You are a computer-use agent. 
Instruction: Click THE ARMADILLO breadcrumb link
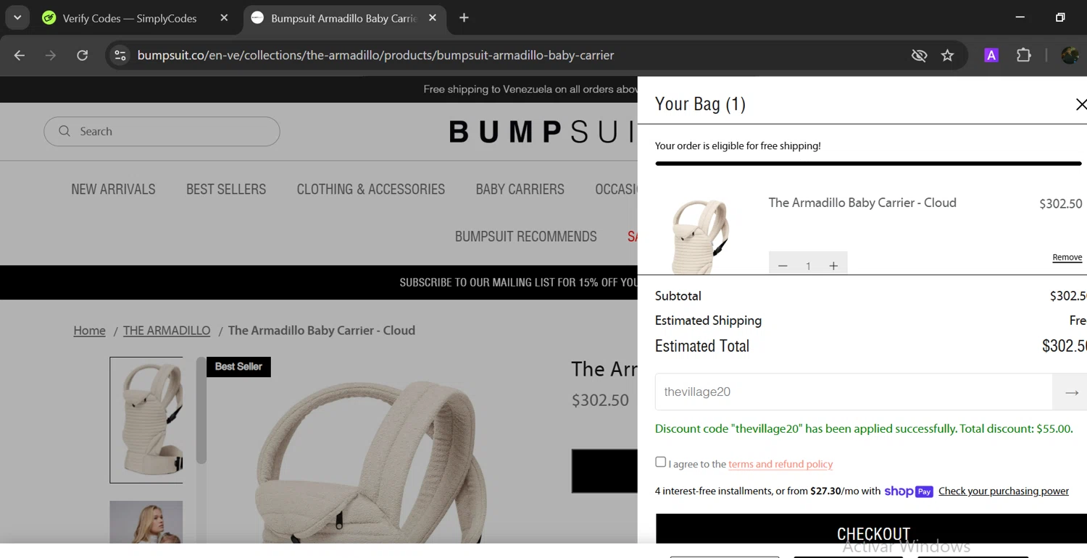point(167,330)
